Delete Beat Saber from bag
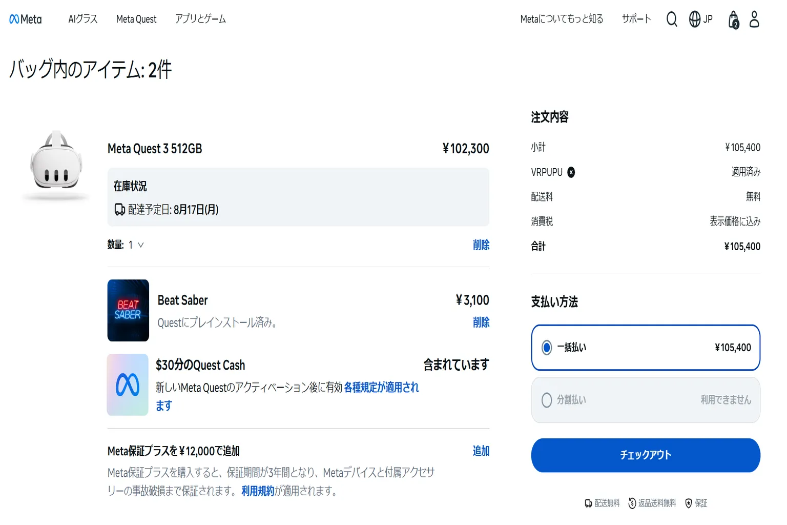This screenshot has width=787, height=525. pos(481,322)
